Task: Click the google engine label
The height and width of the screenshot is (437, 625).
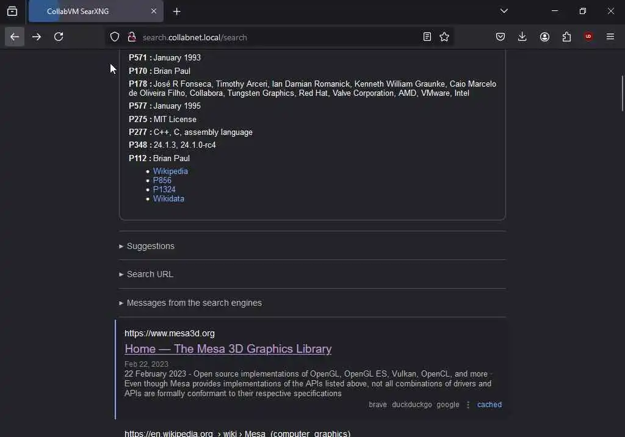Action: pyautogui.click(x=447, y=405)
